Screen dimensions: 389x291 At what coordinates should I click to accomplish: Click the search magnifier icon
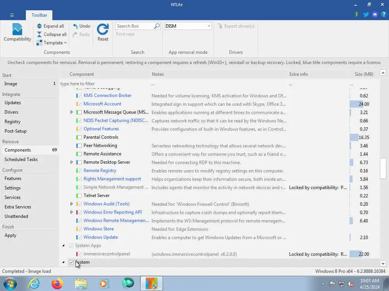pyautogui.click(x=157, y=26)
